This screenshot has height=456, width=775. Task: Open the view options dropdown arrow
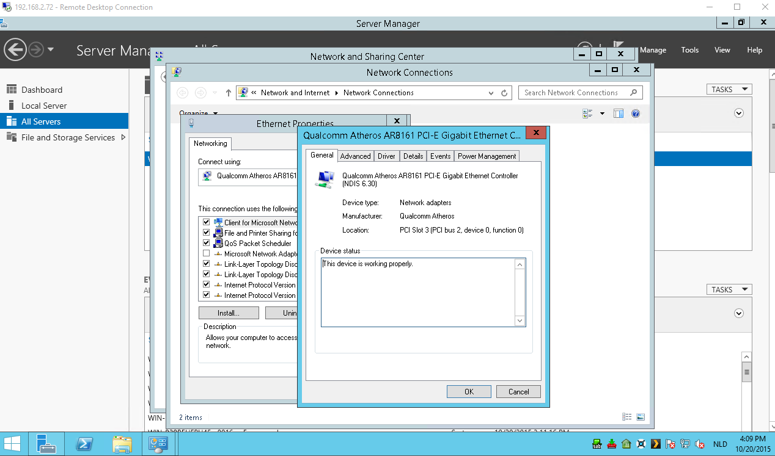[x=602, y=114]
